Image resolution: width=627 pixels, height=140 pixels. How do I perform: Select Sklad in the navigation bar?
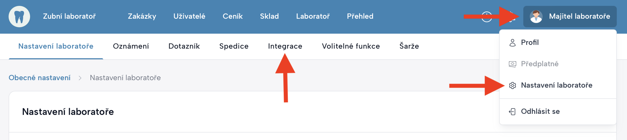269,17
